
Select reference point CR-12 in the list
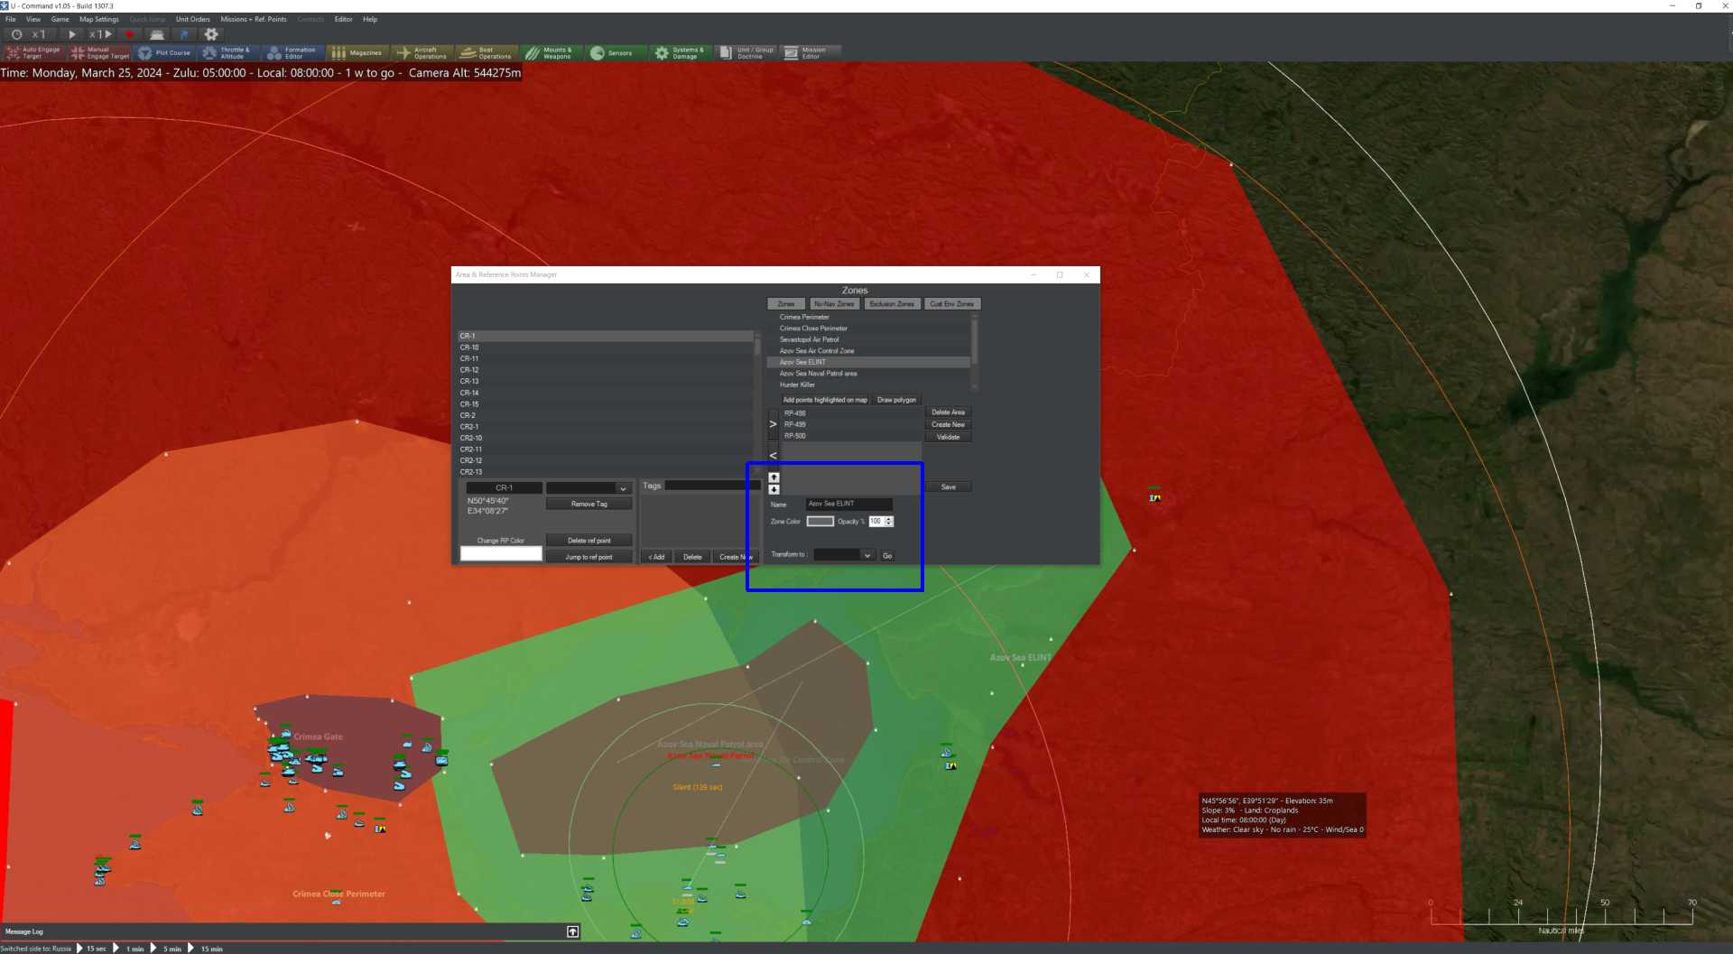(606, 370)
